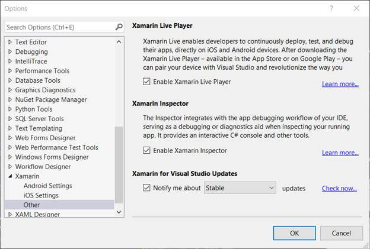Select the Xamarin category label
This screenshot has height=249, width=370.
click(x=27, y=176)
